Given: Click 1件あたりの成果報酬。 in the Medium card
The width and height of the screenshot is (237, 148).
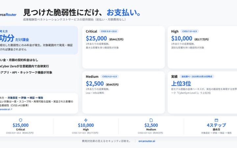Looking at the screenshot, I should click(x=98, y=89).
